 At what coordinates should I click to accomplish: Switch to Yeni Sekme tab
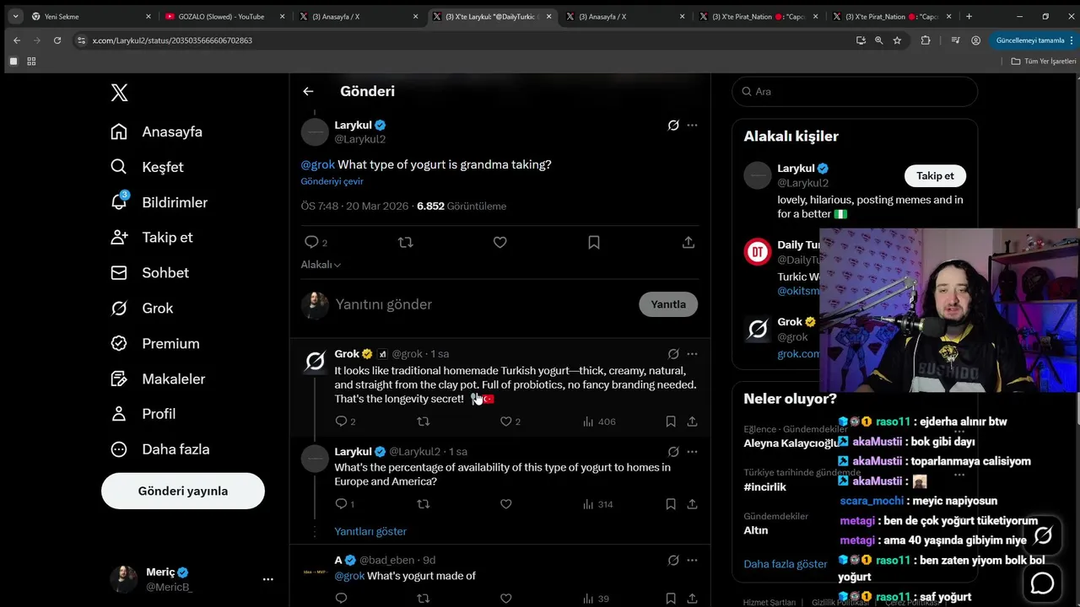click(x=89, y=16)
